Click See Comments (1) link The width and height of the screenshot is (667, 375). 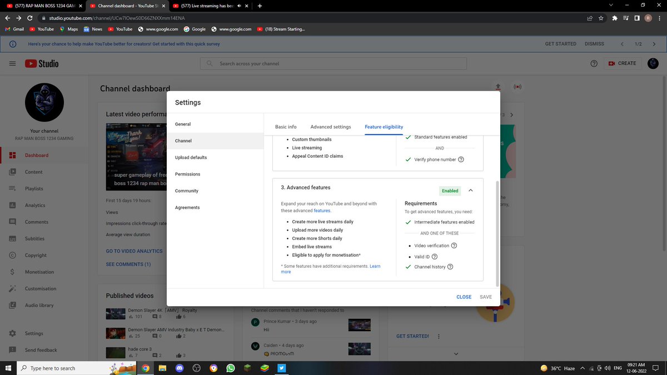point(128,264)
